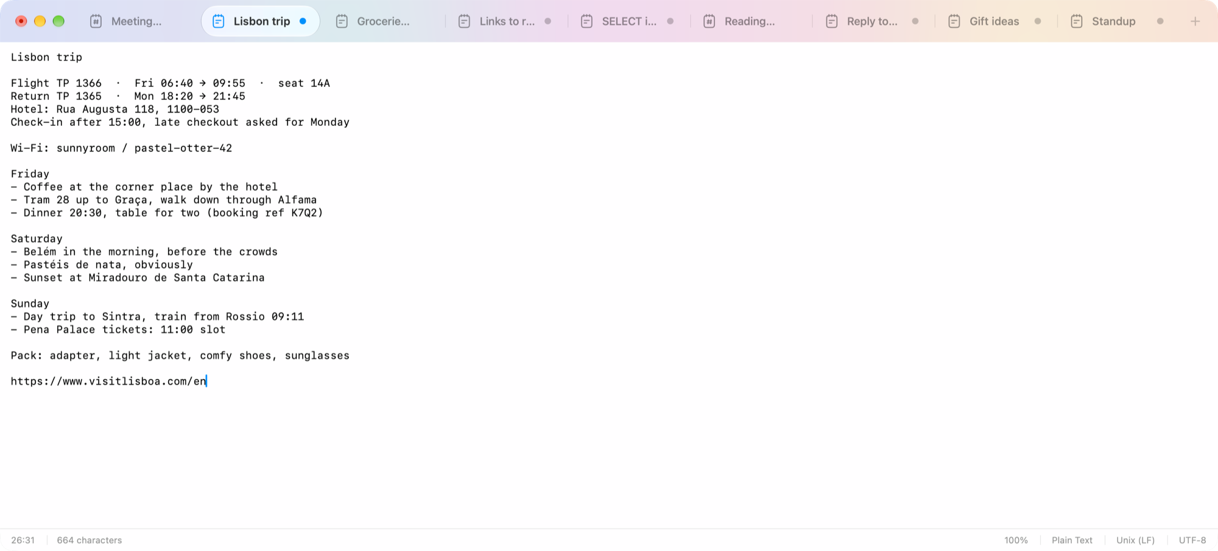Click the 664 characters count
This screenshot has height=551, width=1218.
pos(90,540)
